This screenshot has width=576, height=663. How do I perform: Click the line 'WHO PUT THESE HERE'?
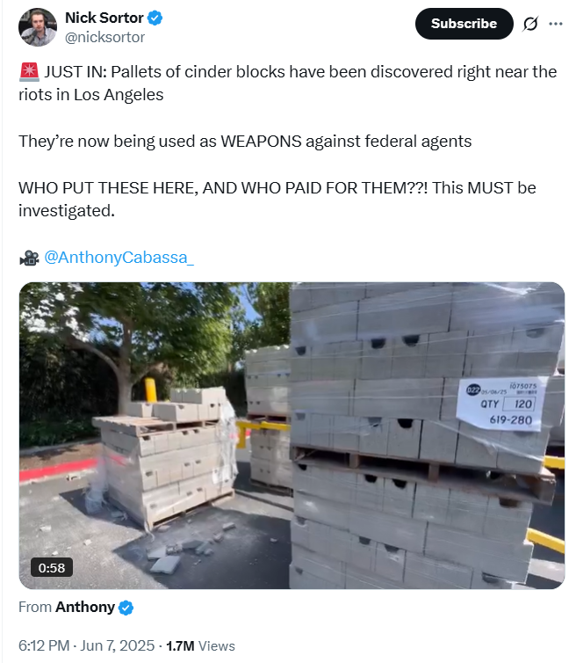click(277, 199)
